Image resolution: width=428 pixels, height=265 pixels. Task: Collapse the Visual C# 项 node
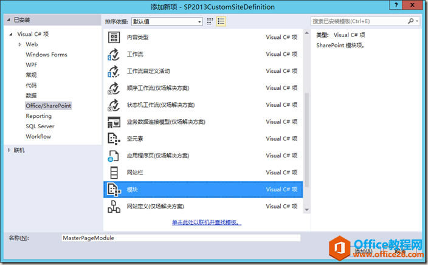pos(11,35)
